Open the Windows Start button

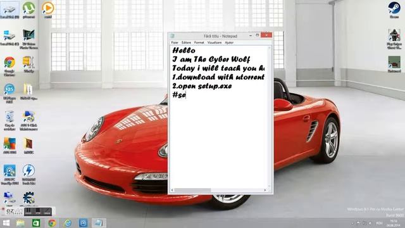point(6,223)
